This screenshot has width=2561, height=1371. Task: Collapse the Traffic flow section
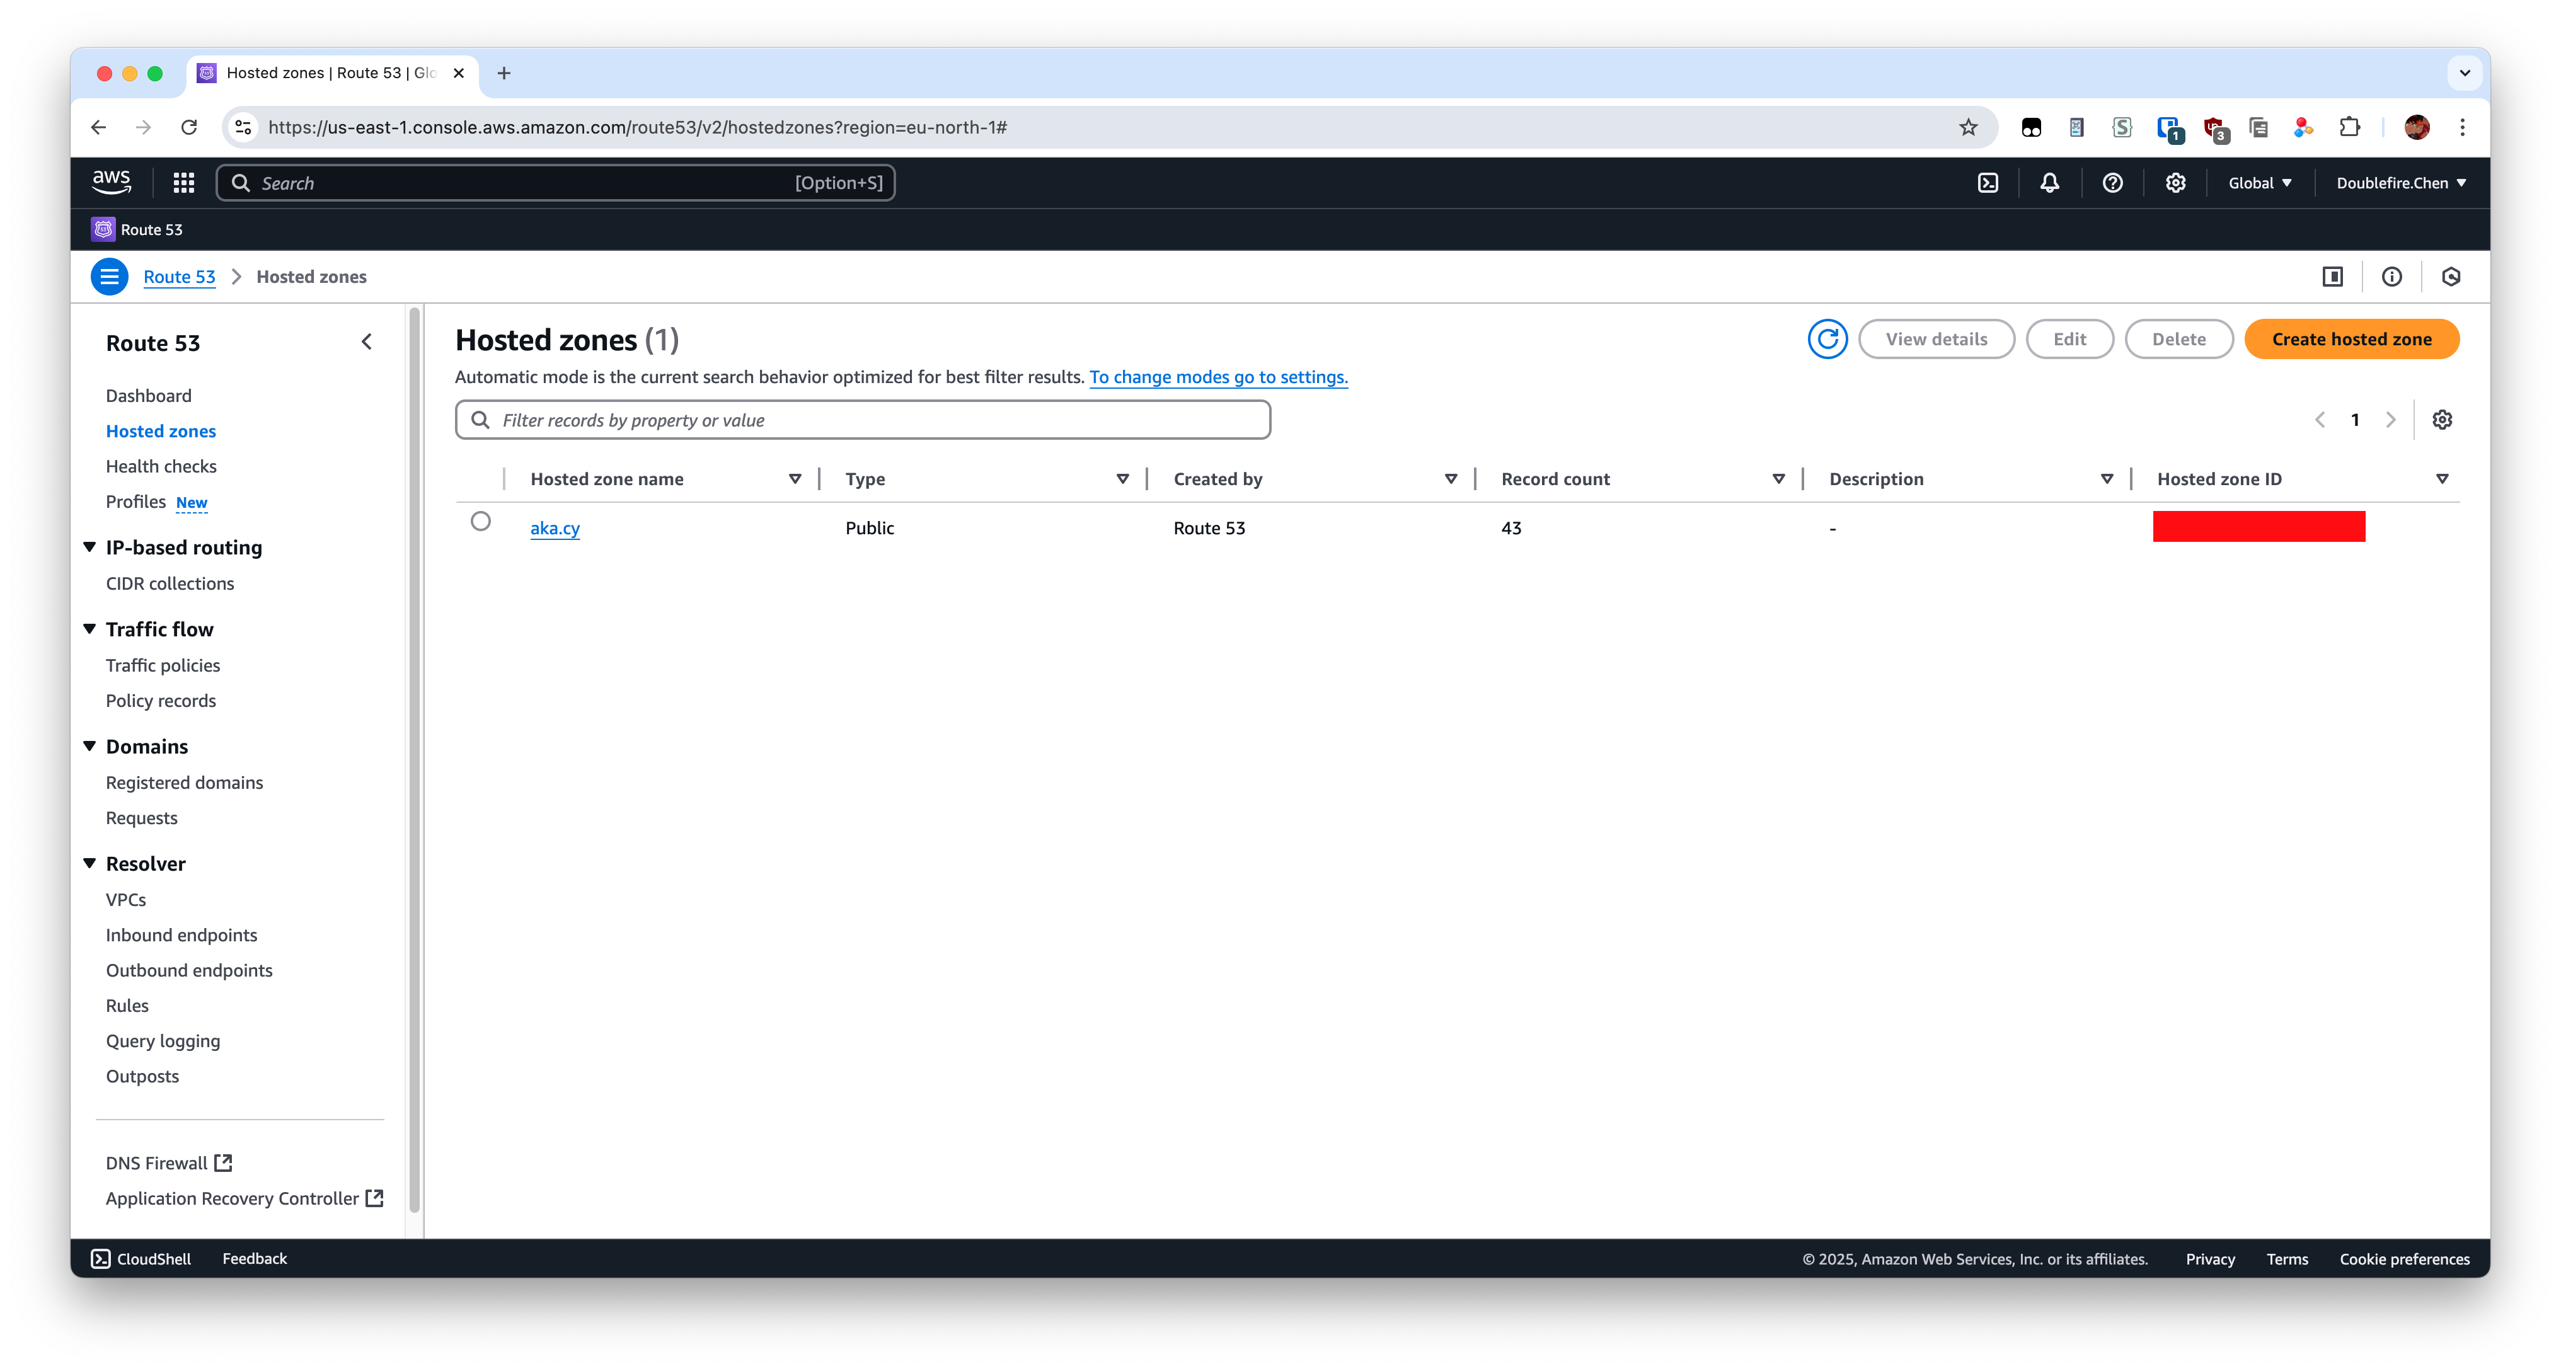coord(89,628)
